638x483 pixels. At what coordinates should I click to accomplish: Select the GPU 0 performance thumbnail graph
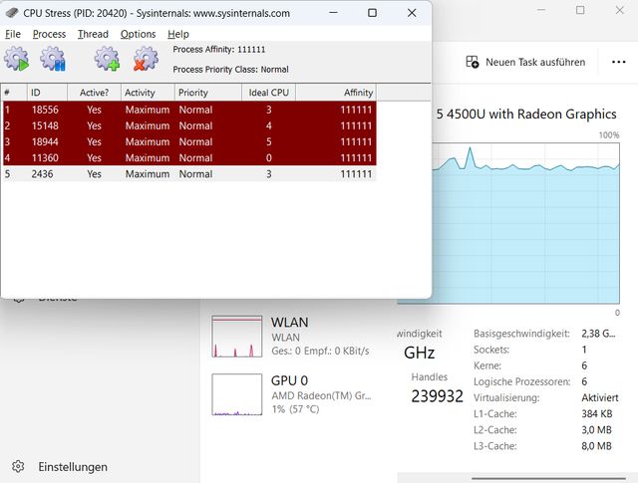click(237, 394)
